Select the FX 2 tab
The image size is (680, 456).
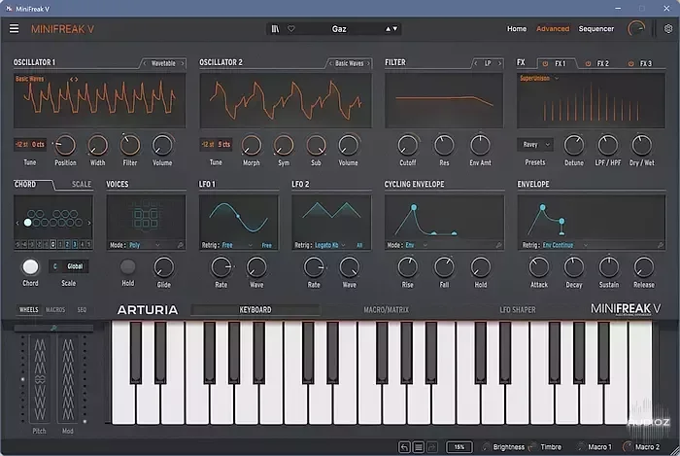[603, 64]
